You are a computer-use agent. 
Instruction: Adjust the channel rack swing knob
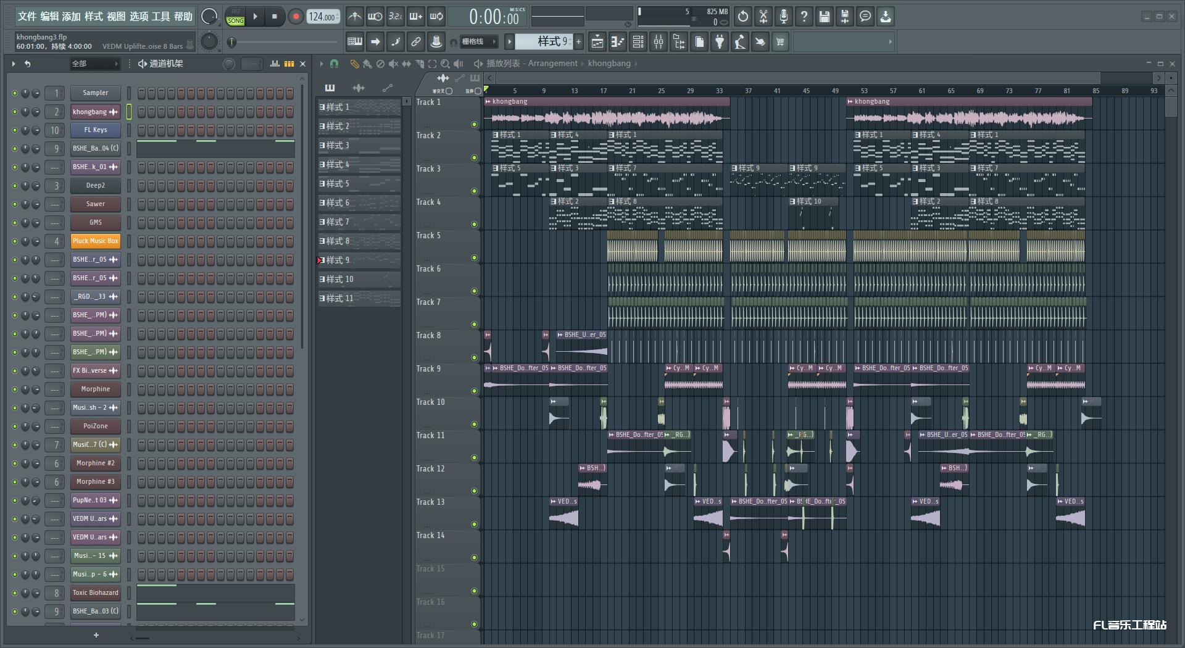click(x=228, y=64)
